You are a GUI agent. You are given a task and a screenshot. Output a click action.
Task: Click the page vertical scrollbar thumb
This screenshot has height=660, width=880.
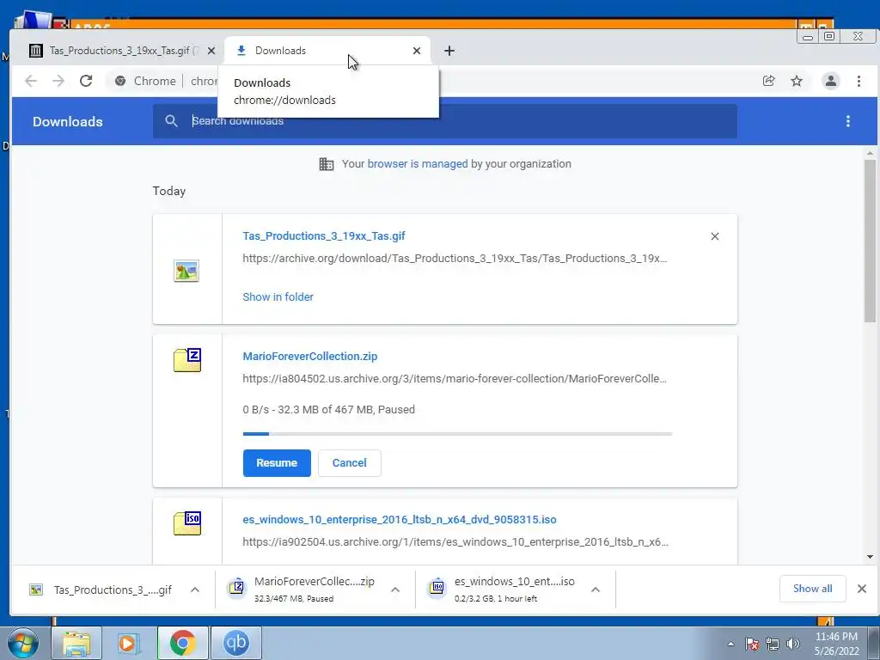870,241
